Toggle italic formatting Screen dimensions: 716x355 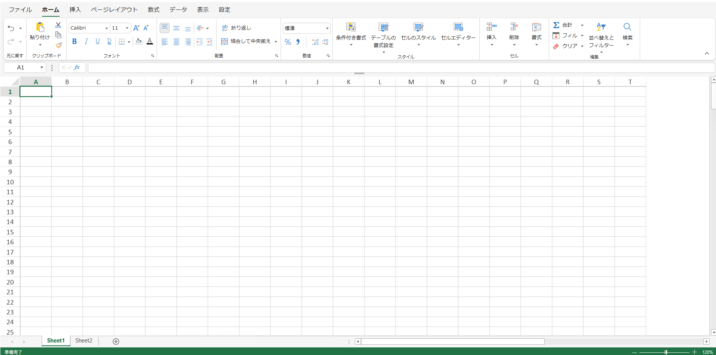pos(86,41)
